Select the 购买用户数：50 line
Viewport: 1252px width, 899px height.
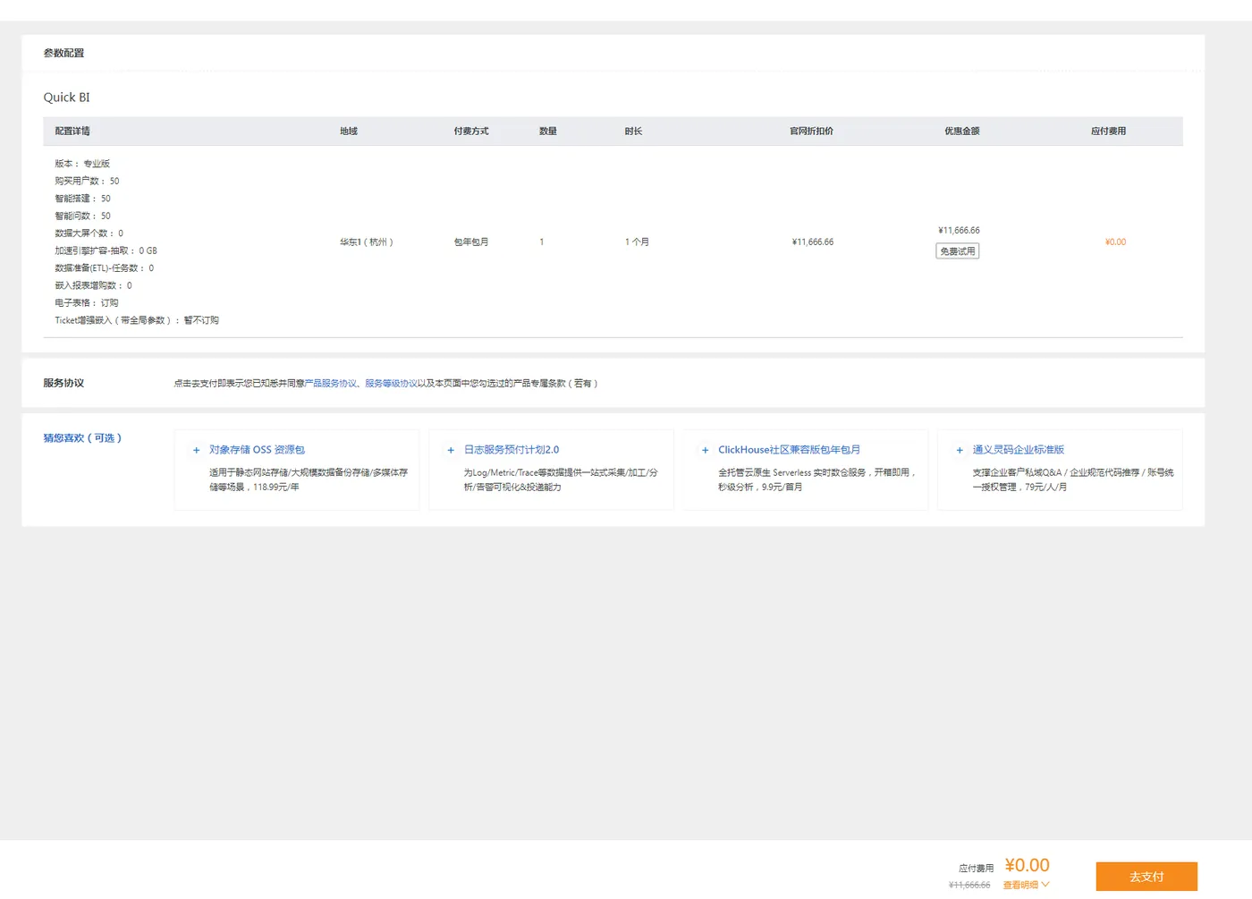(87, 182)
